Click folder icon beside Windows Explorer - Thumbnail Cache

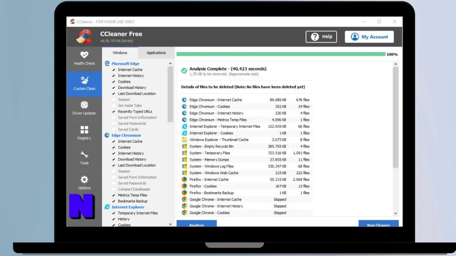click(184, 140)
